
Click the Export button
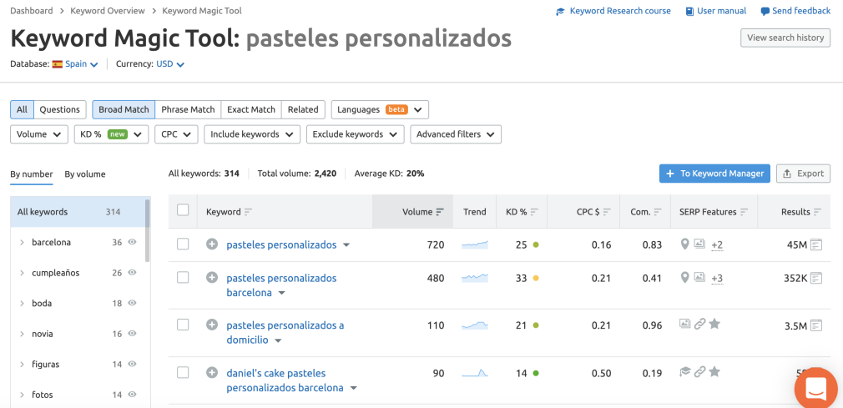[x=803, y=174]
